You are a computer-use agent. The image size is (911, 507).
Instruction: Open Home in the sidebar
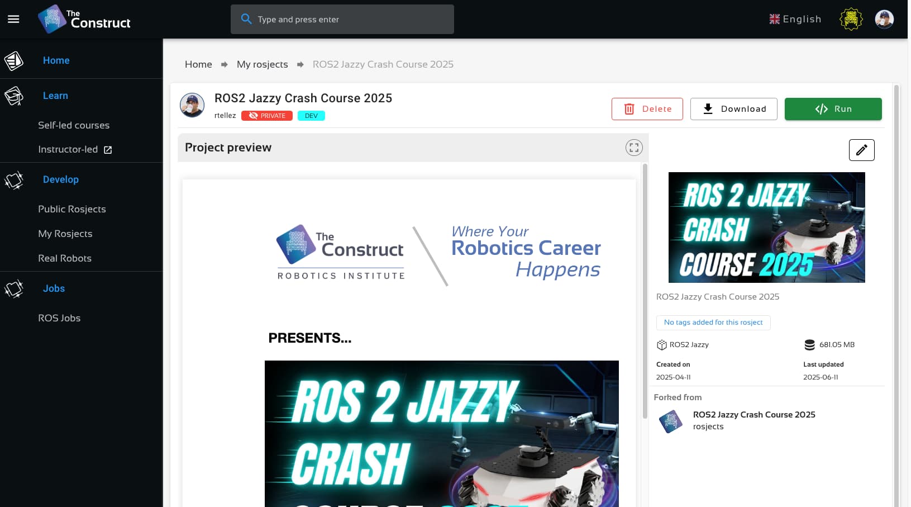[56, 60]
